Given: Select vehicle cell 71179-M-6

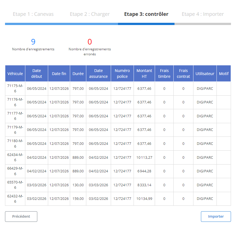Looking at the screenshot, I should 15,130.
